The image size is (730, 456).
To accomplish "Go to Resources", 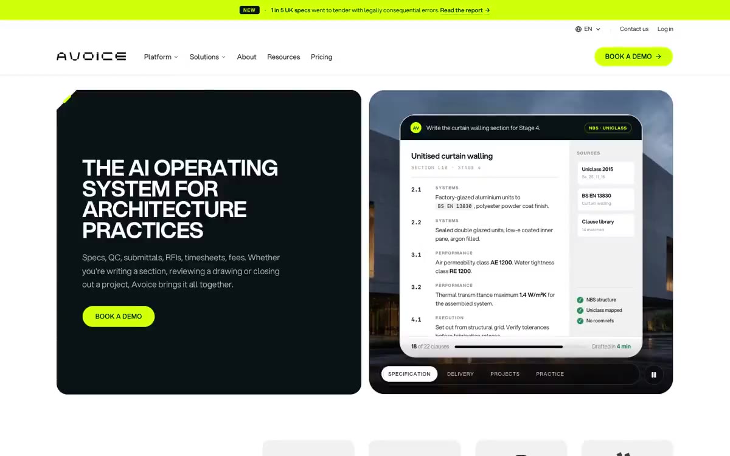I will tap(283, 57).
